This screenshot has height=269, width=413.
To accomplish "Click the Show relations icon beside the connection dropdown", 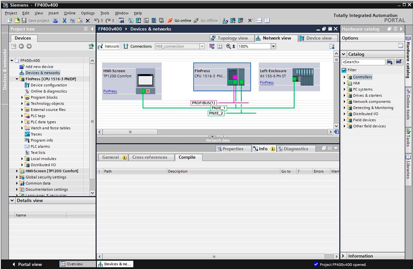I will (x=212, y=46).
